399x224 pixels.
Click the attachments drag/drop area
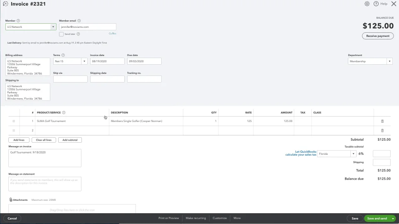(x=72, y=209)
